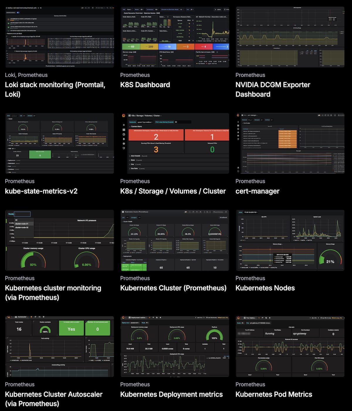
Task: Open the dashboards grid icon in the K8s Storage sidebar
Action: [x=124, y=130]
